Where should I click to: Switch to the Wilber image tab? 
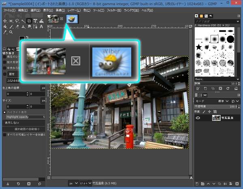72,19
